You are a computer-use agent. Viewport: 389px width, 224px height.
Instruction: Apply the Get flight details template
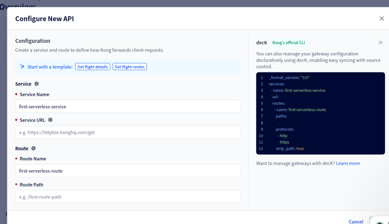click(x=92, y=67)
